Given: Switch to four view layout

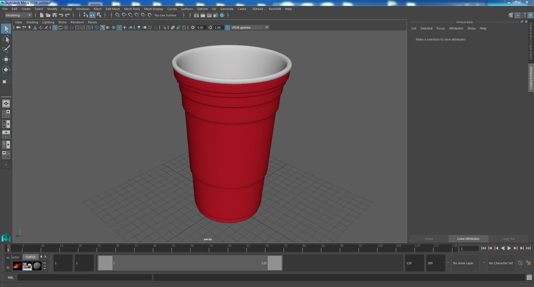Looking at the screenshot, I should pos(6,114).
